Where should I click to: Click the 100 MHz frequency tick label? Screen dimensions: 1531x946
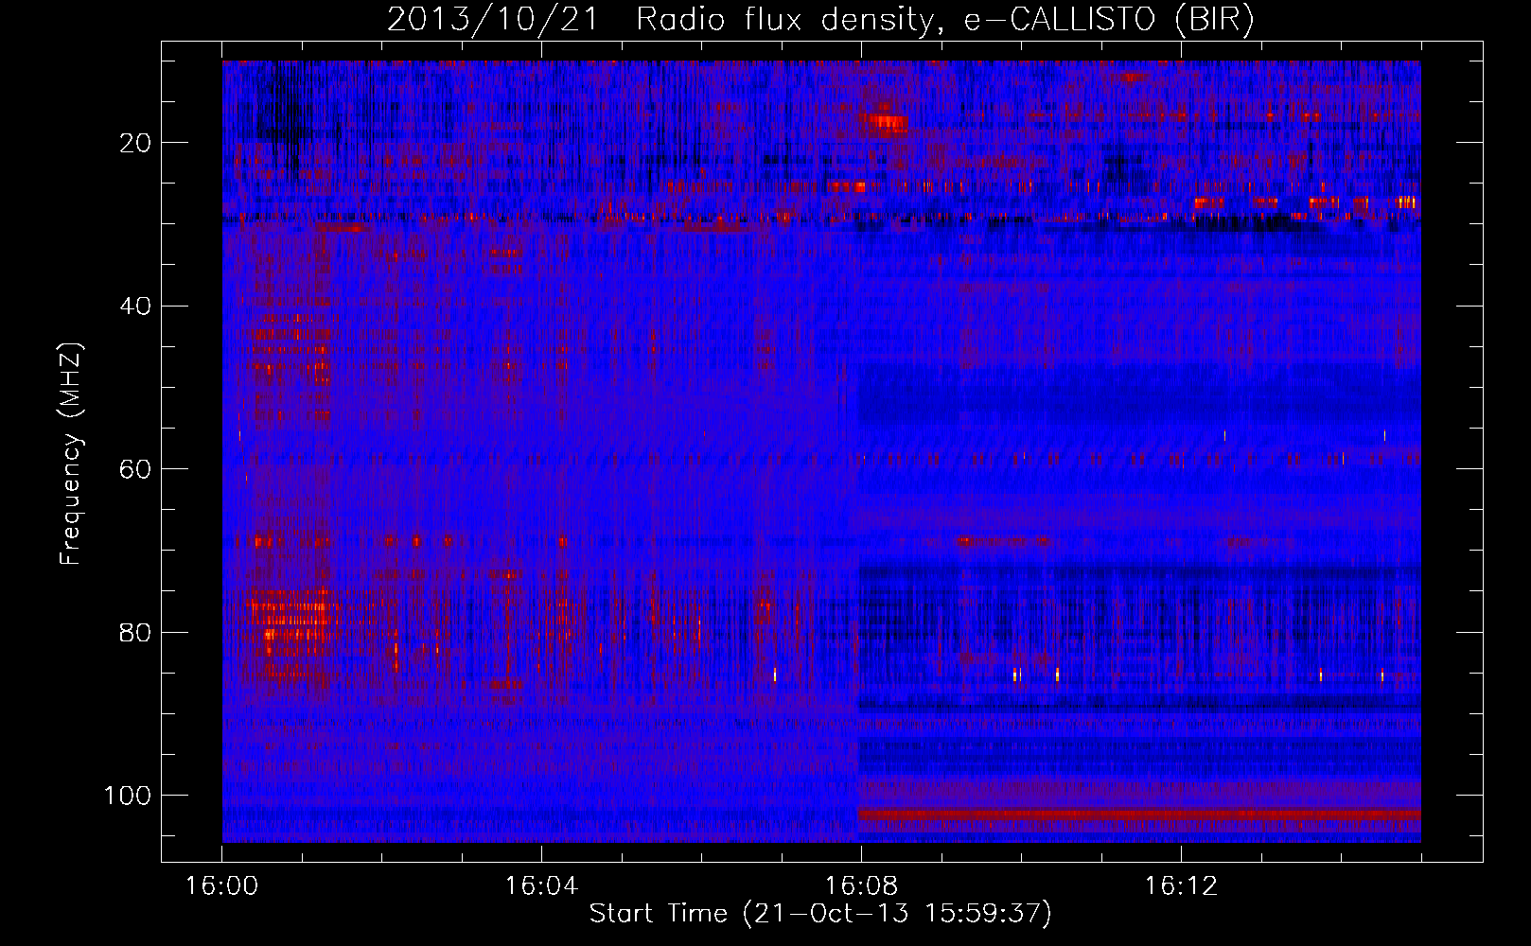(x=128, y=796)
